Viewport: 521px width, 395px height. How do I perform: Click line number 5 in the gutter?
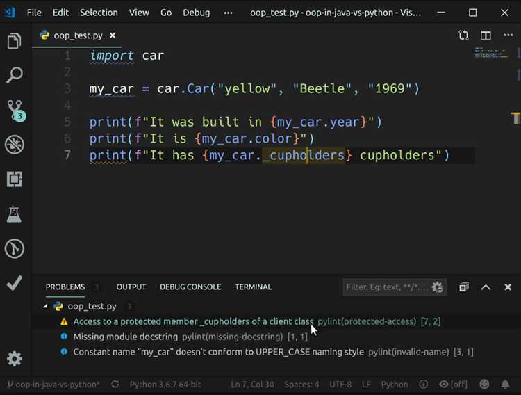click(x=67, y=122)
